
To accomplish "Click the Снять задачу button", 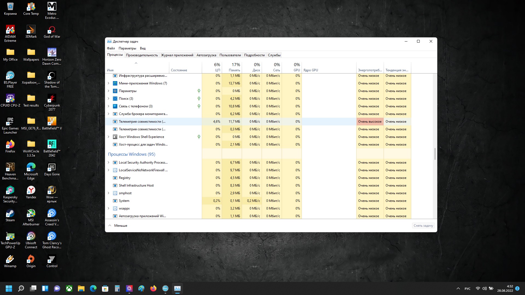I will 423,226.
